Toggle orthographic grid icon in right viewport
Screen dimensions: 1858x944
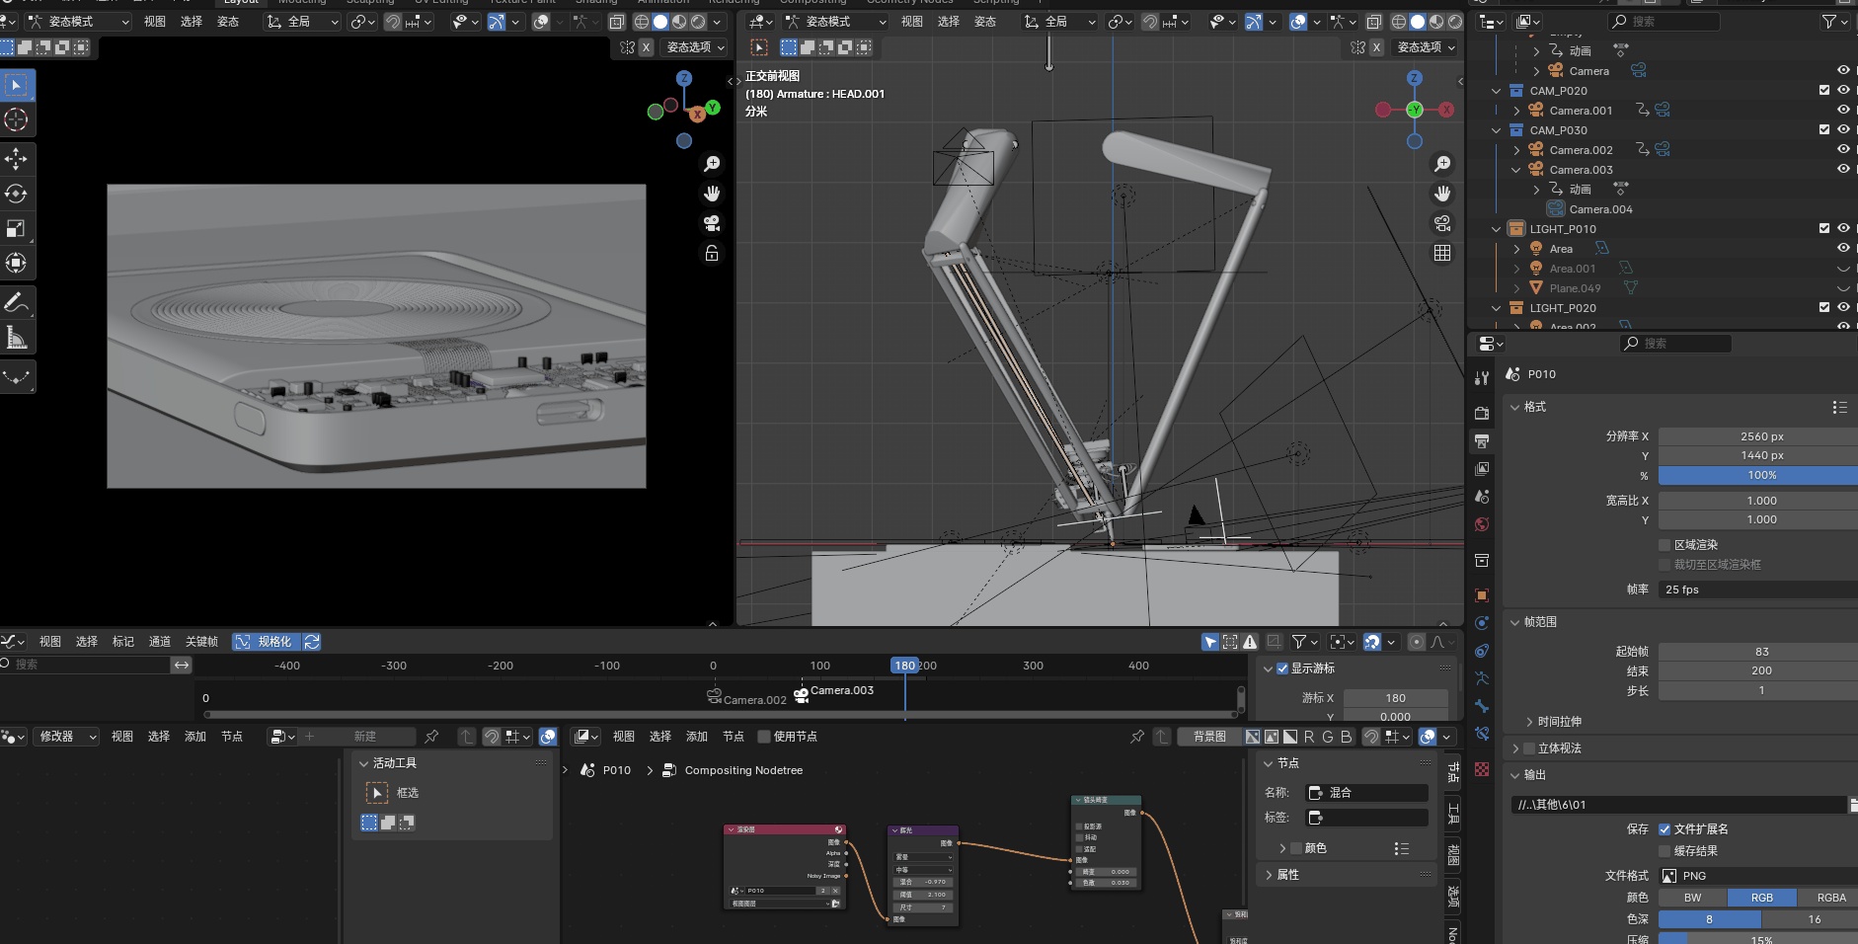coord(1442,254)
